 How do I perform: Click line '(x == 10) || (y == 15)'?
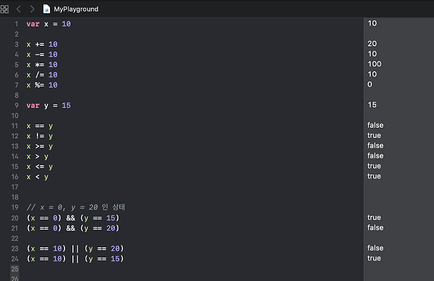[x=75, y=259]
